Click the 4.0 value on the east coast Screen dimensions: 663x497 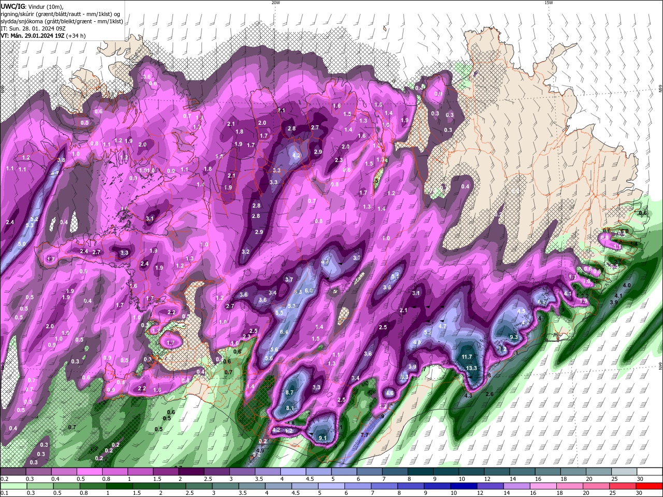pyautogui.click(x=627, y=285)
